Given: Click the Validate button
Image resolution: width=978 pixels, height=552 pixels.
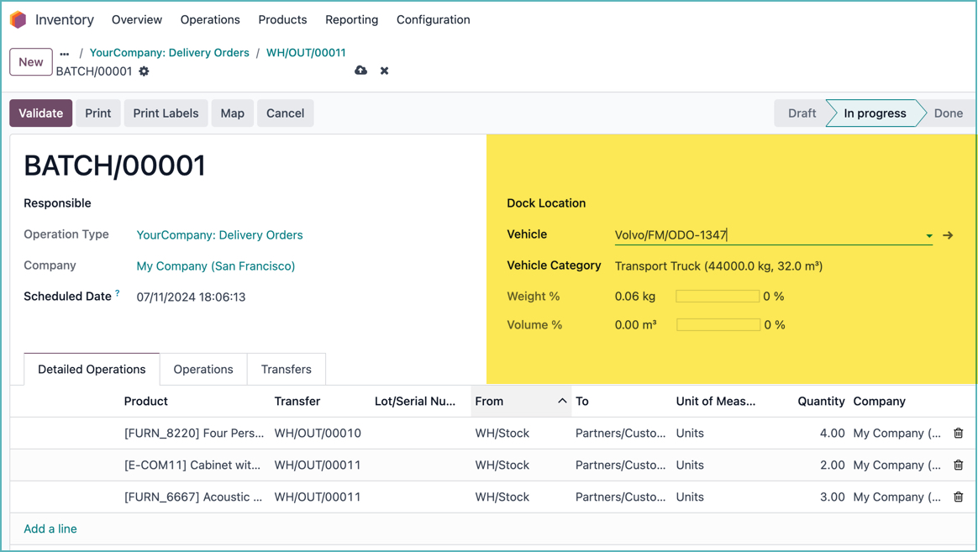Looking at the screenshot, I should click(x=40, y=113).
